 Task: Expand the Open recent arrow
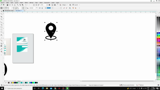(5, 5)
